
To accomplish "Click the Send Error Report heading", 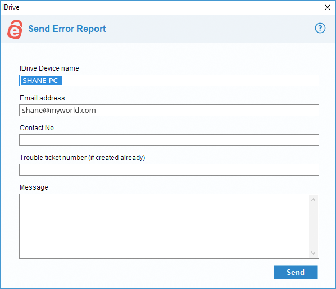I will [x=67, y=29].
